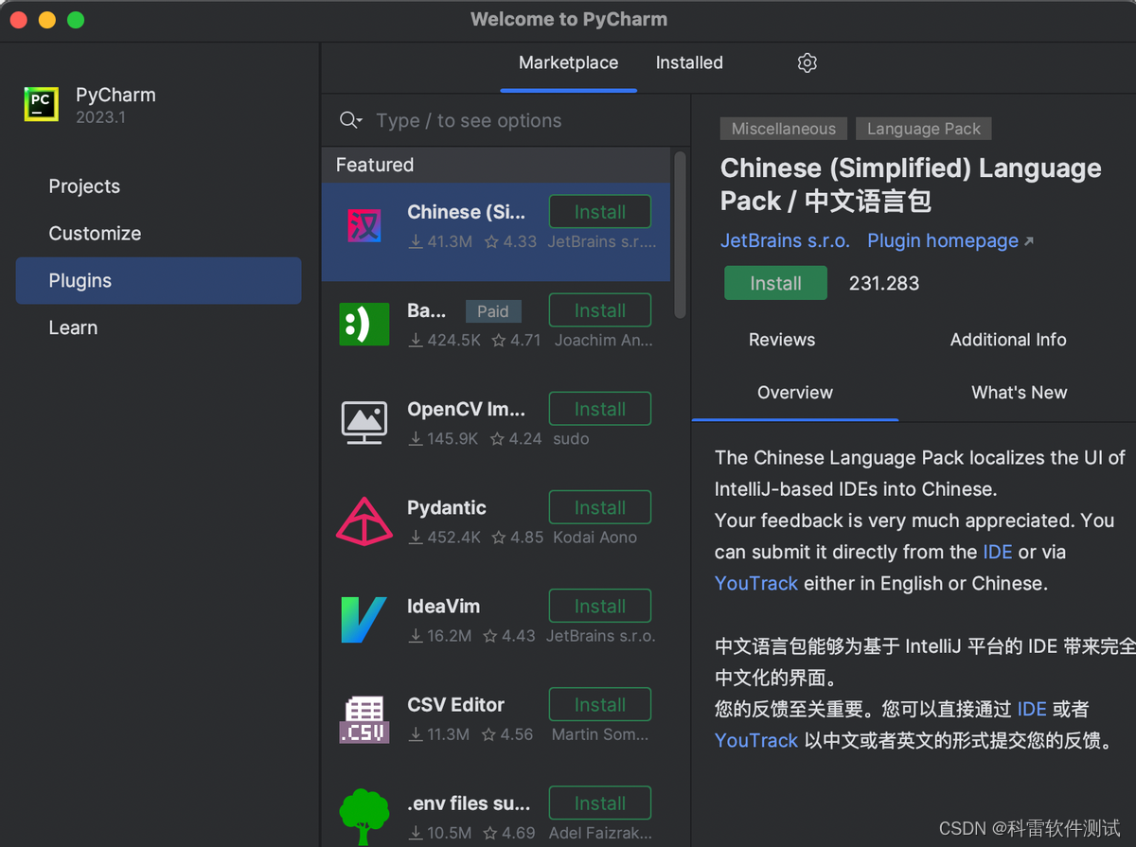Follow the YouTrack link in the English description
1136x847 pixels.
(756, 583)
